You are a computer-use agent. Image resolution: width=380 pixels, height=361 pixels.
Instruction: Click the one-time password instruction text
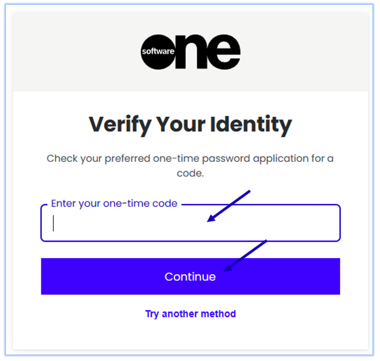point(190,159)
